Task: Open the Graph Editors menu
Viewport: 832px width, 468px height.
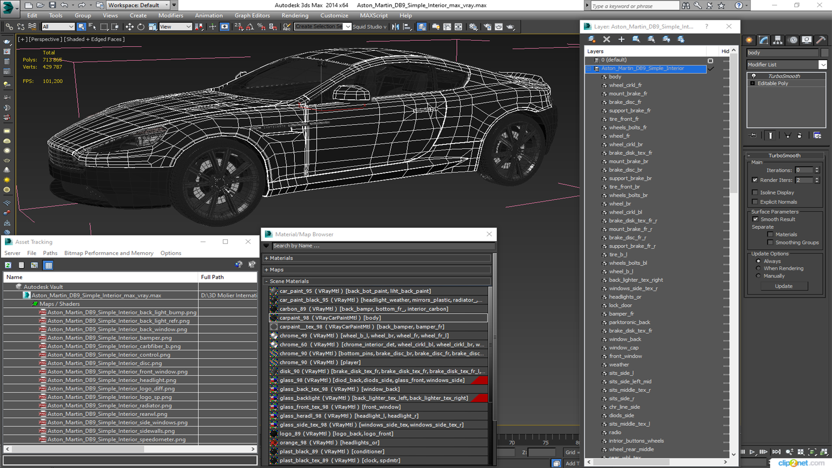Action: click(252, 16)
